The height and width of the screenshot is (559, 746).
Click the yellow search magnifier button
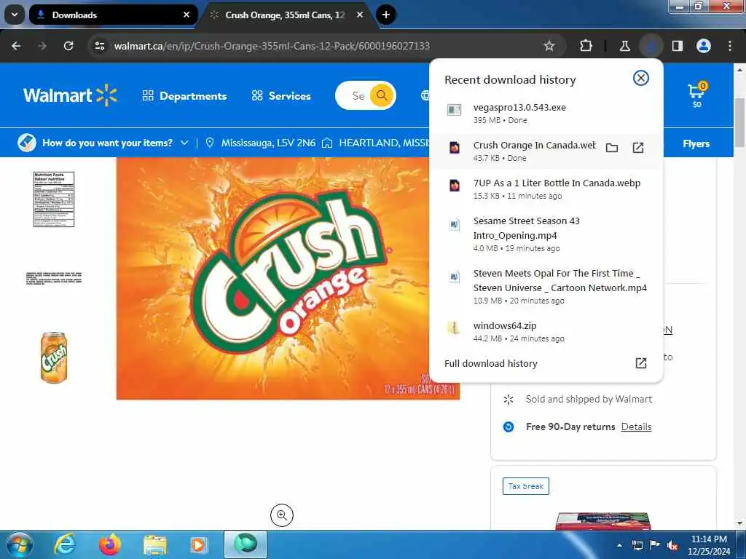pos(382,95)
